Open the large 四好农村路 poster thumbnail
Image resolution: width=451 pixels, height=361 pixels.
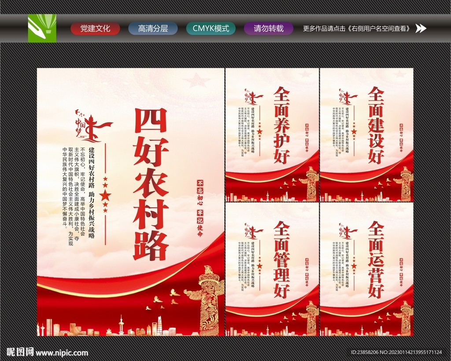click(x=130, y=202)
